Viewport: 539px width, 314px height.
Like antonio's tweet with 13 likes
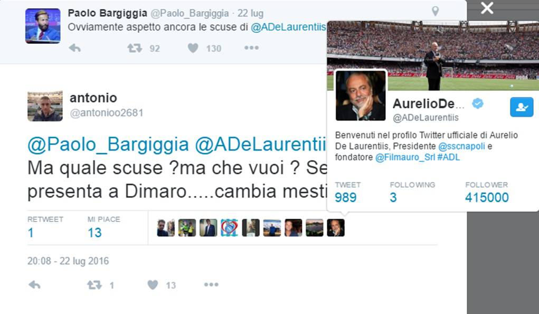coord(153,285)
